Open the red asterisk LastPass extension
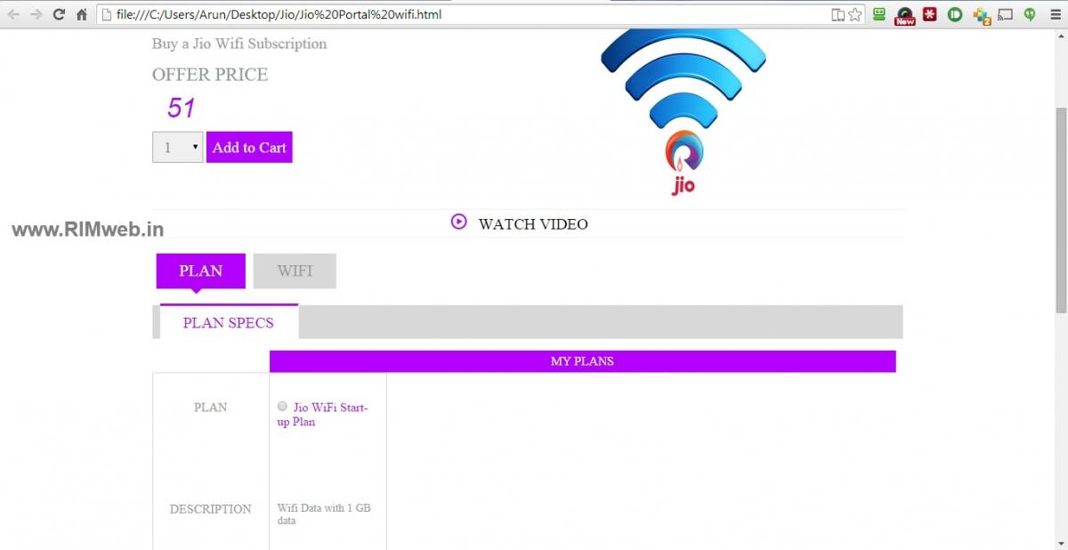The image size is (1068, 550). (x=930, y=14)
